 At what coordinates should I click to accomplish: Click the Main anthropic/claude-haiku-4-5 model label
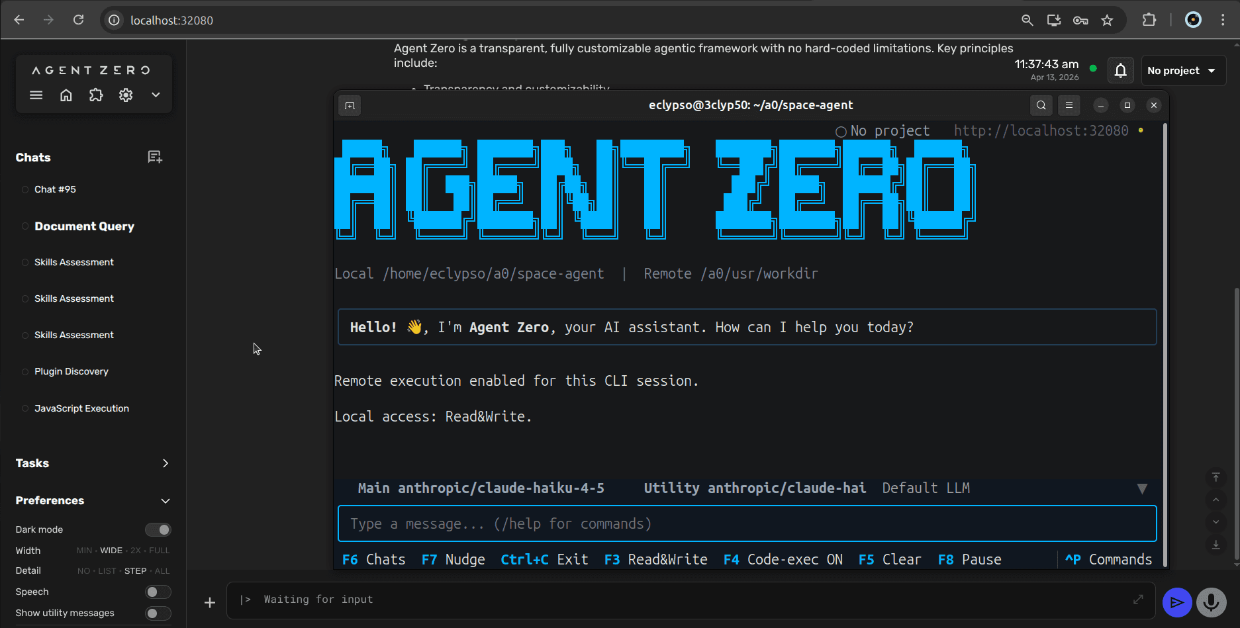click(481, 488)
